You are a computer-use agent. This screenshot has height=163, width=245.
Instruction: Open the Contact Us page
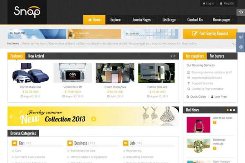click(195, 20)
